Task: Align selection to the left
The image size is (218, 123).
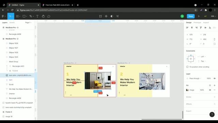Action: tap(187, 28)
